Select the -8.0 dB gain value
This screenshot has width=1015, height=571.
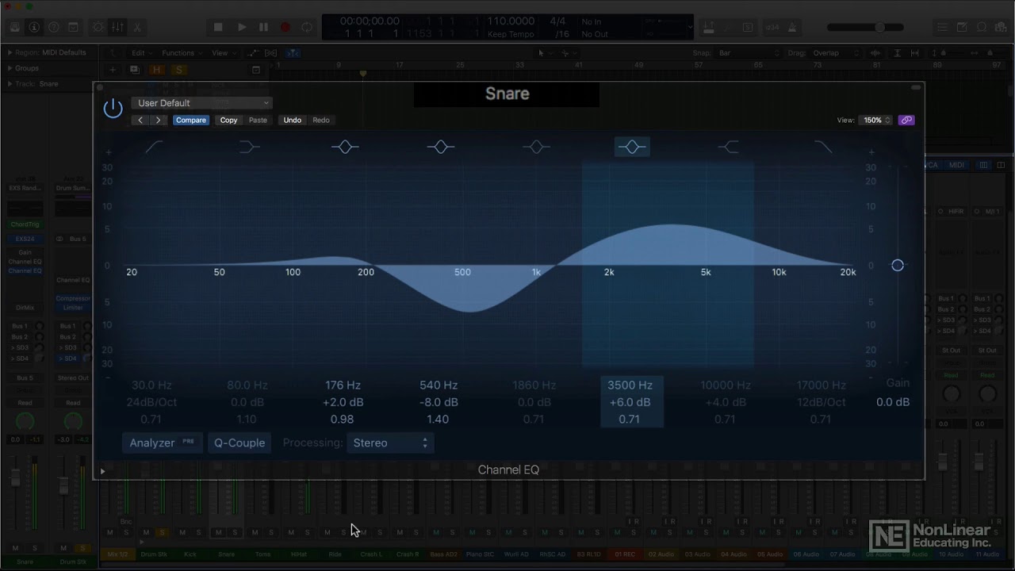(439, 402)
